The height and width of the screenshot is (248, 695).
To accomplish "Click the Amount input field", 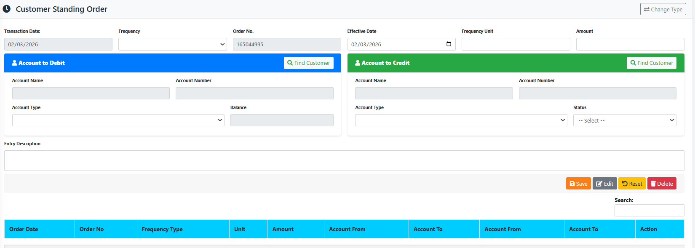I will tap(630, 44).
